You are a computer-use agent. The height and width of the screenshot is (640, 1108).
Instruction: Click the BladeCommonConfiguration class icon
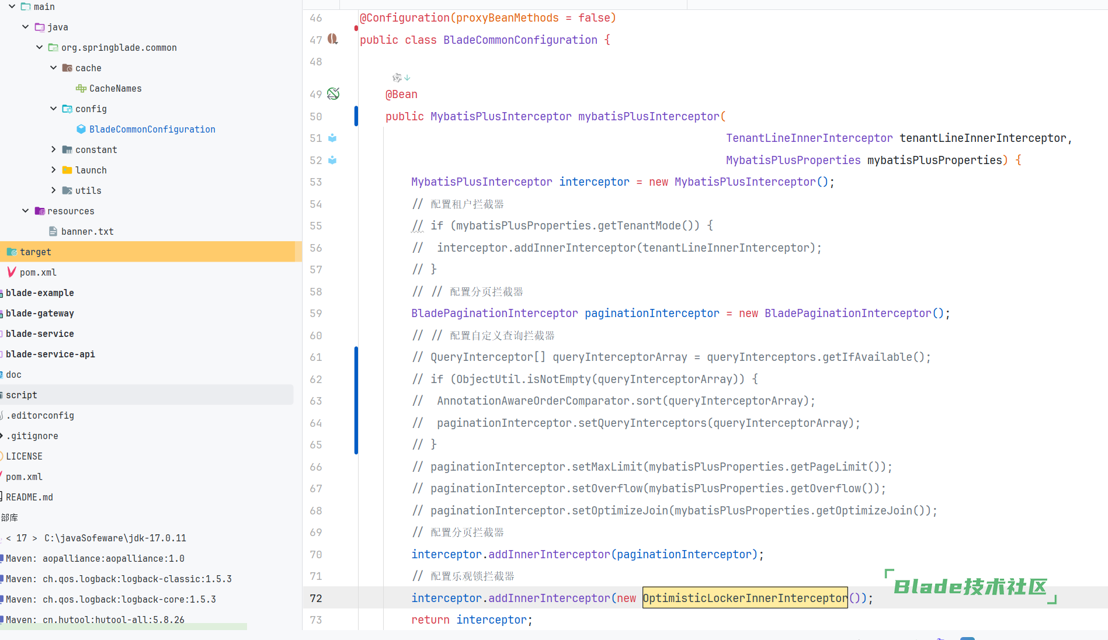tap(81, 129)
